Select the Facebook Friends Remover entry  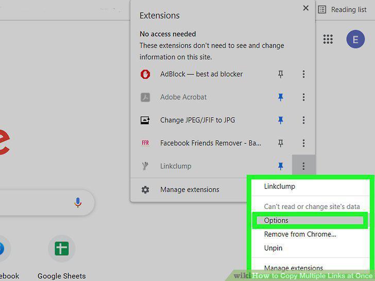click(211, 143)
